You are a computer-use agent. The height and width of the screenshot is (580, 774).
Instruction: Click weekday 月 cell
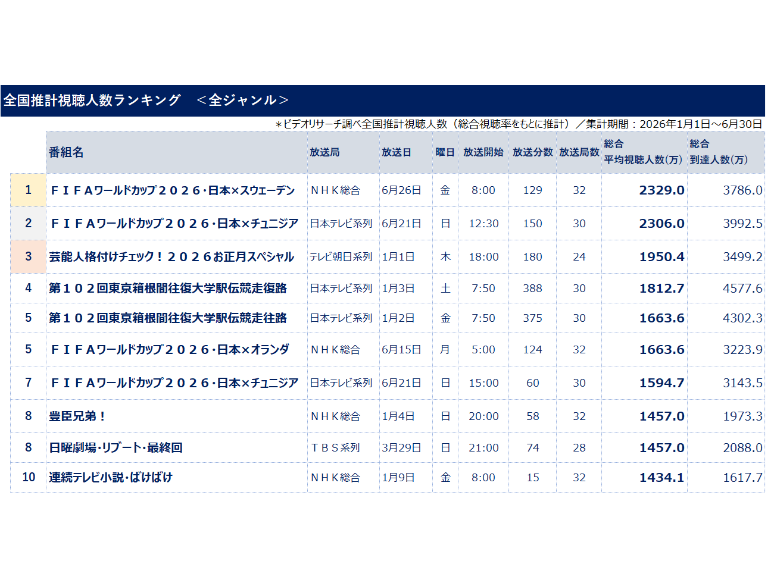point(445,350)
